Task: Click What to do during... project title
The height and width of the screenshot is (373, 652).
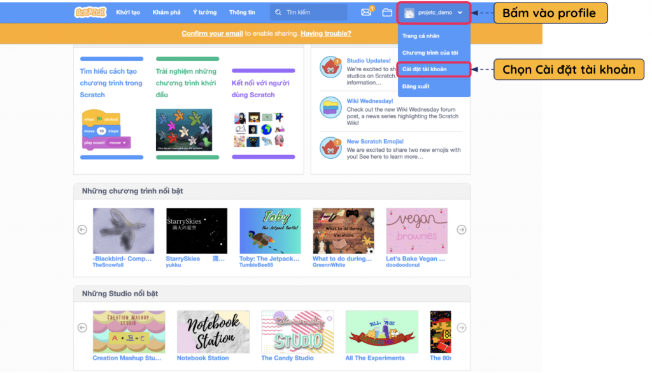Action: click(x=342, y=259)
